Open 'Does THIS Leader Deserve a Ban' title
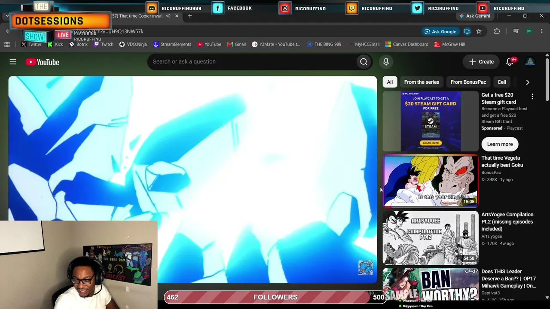The height and width of the screenshot is (309, 550). click(509, 279)
